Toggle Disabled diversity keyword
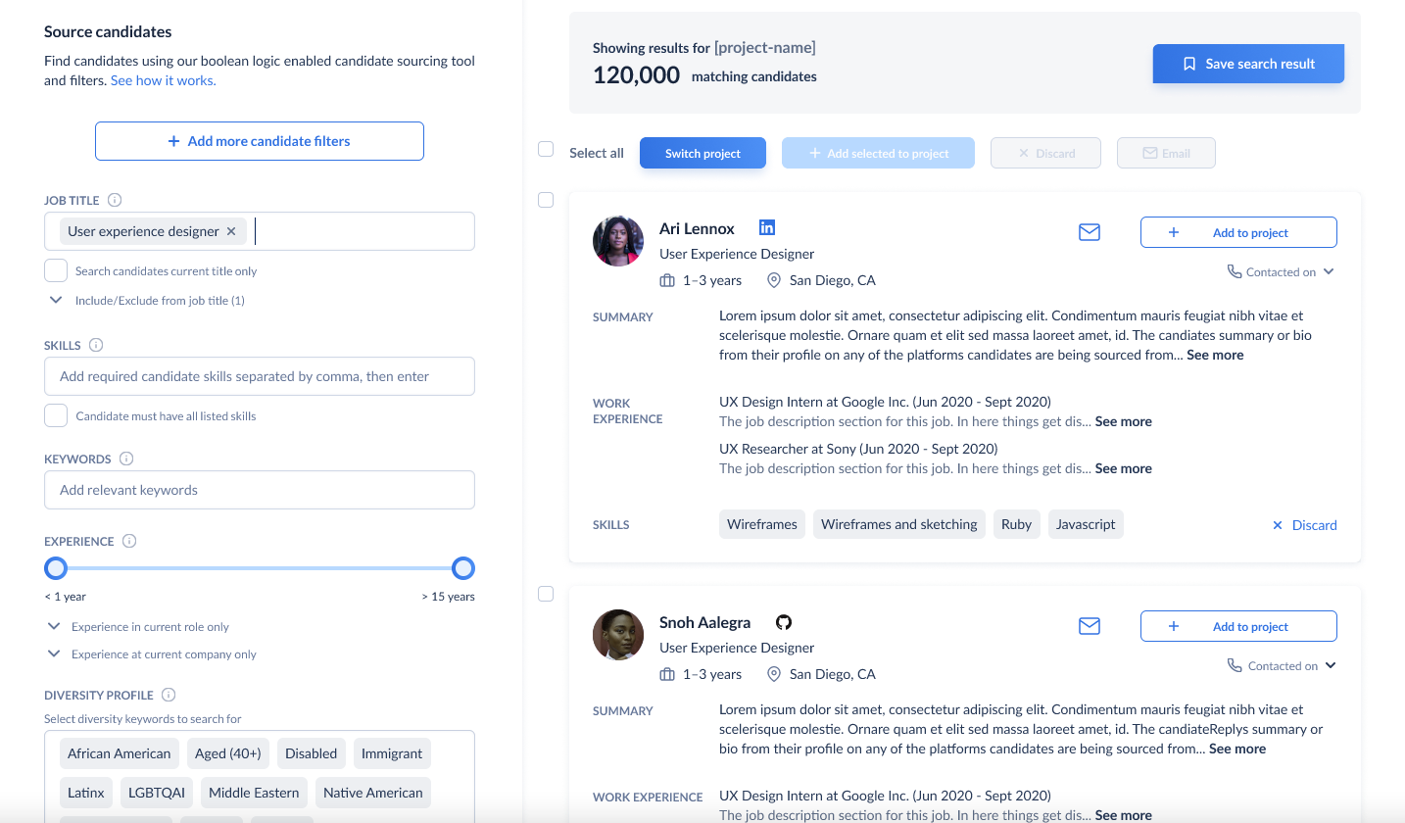 point(312,753)
